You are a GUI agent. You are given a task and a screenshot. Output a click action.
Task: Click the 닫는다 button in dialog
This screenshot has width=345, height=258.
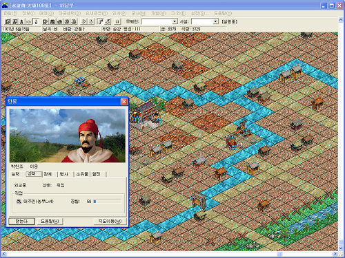pos(21,221)
